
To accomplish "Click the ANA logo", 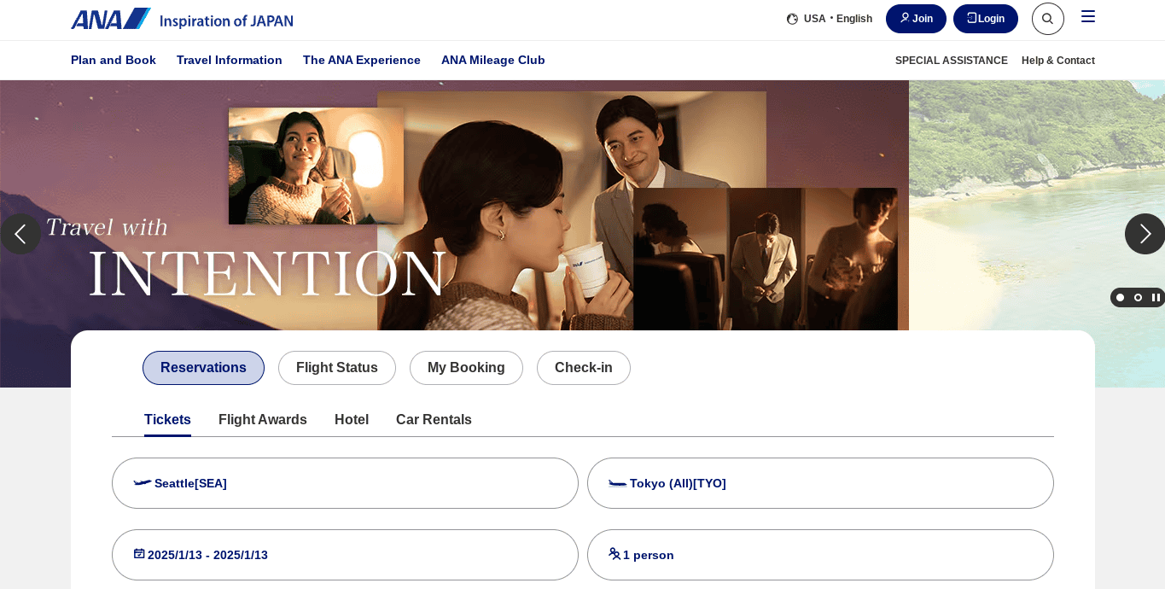I will [182, 19].
